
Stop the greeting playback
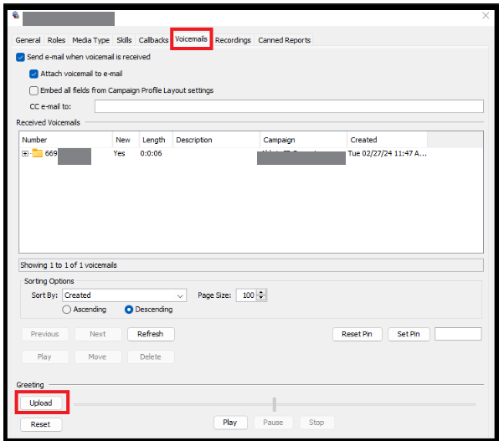316,423
